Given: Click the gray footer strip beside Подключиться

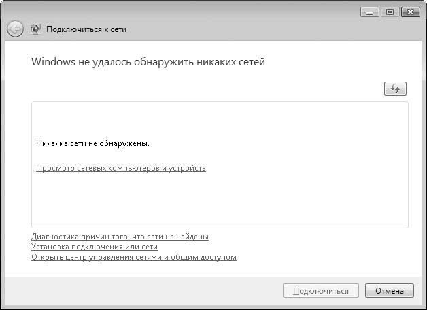Looking at the screenshot, I should click(141, 291).
